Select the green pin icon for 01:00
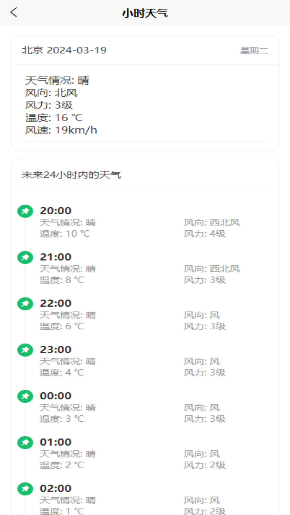Image resolution: width=290 pixels, height=515 pixels. pos(25,443)
